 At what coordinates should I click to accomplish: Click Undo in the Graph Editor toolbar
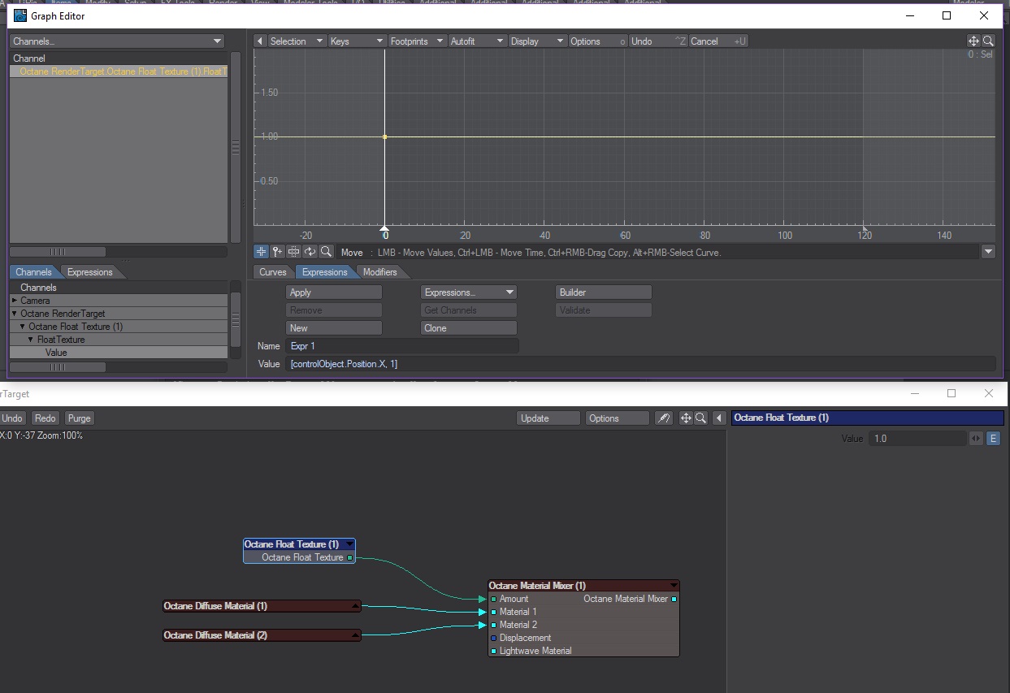pyautogui.click(x=658, y=41)
